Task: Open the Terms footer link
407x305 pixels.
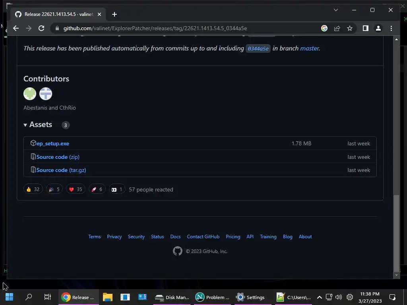Action: (95, 237)
